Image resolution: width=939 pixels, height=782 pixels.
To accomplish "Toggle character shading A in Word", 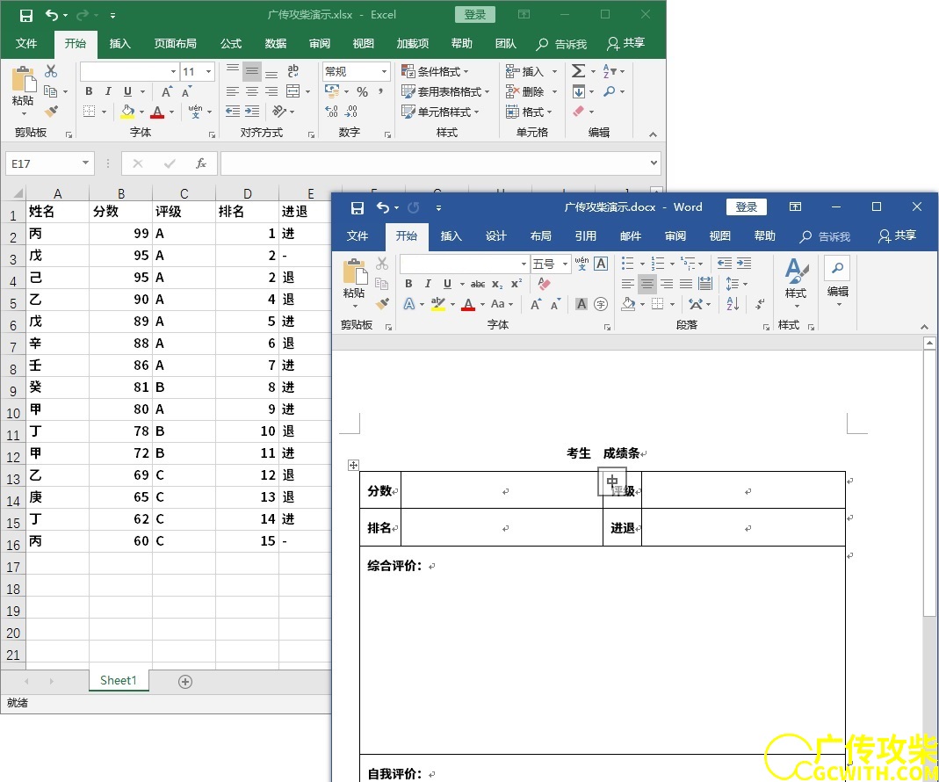I will [581, 304].
